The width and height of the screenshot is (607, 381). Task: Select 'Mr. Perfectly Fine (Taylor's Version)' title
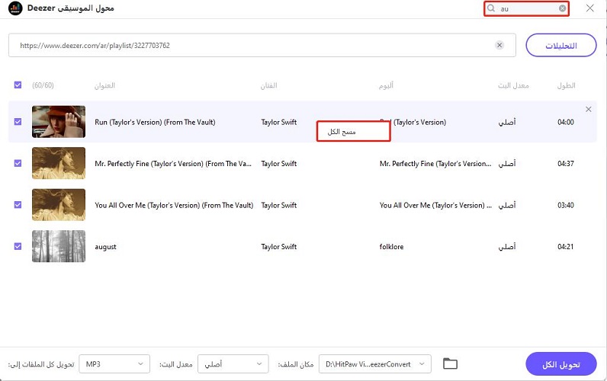(173, 164)
